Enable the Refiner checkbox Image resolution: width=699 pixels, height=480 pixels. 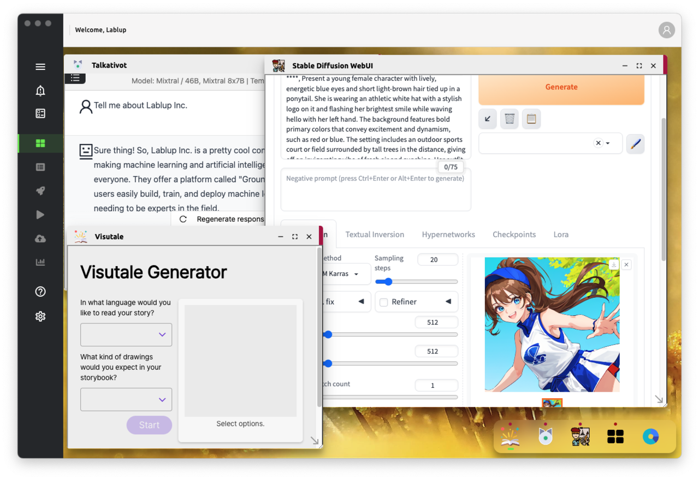(384, 302)
